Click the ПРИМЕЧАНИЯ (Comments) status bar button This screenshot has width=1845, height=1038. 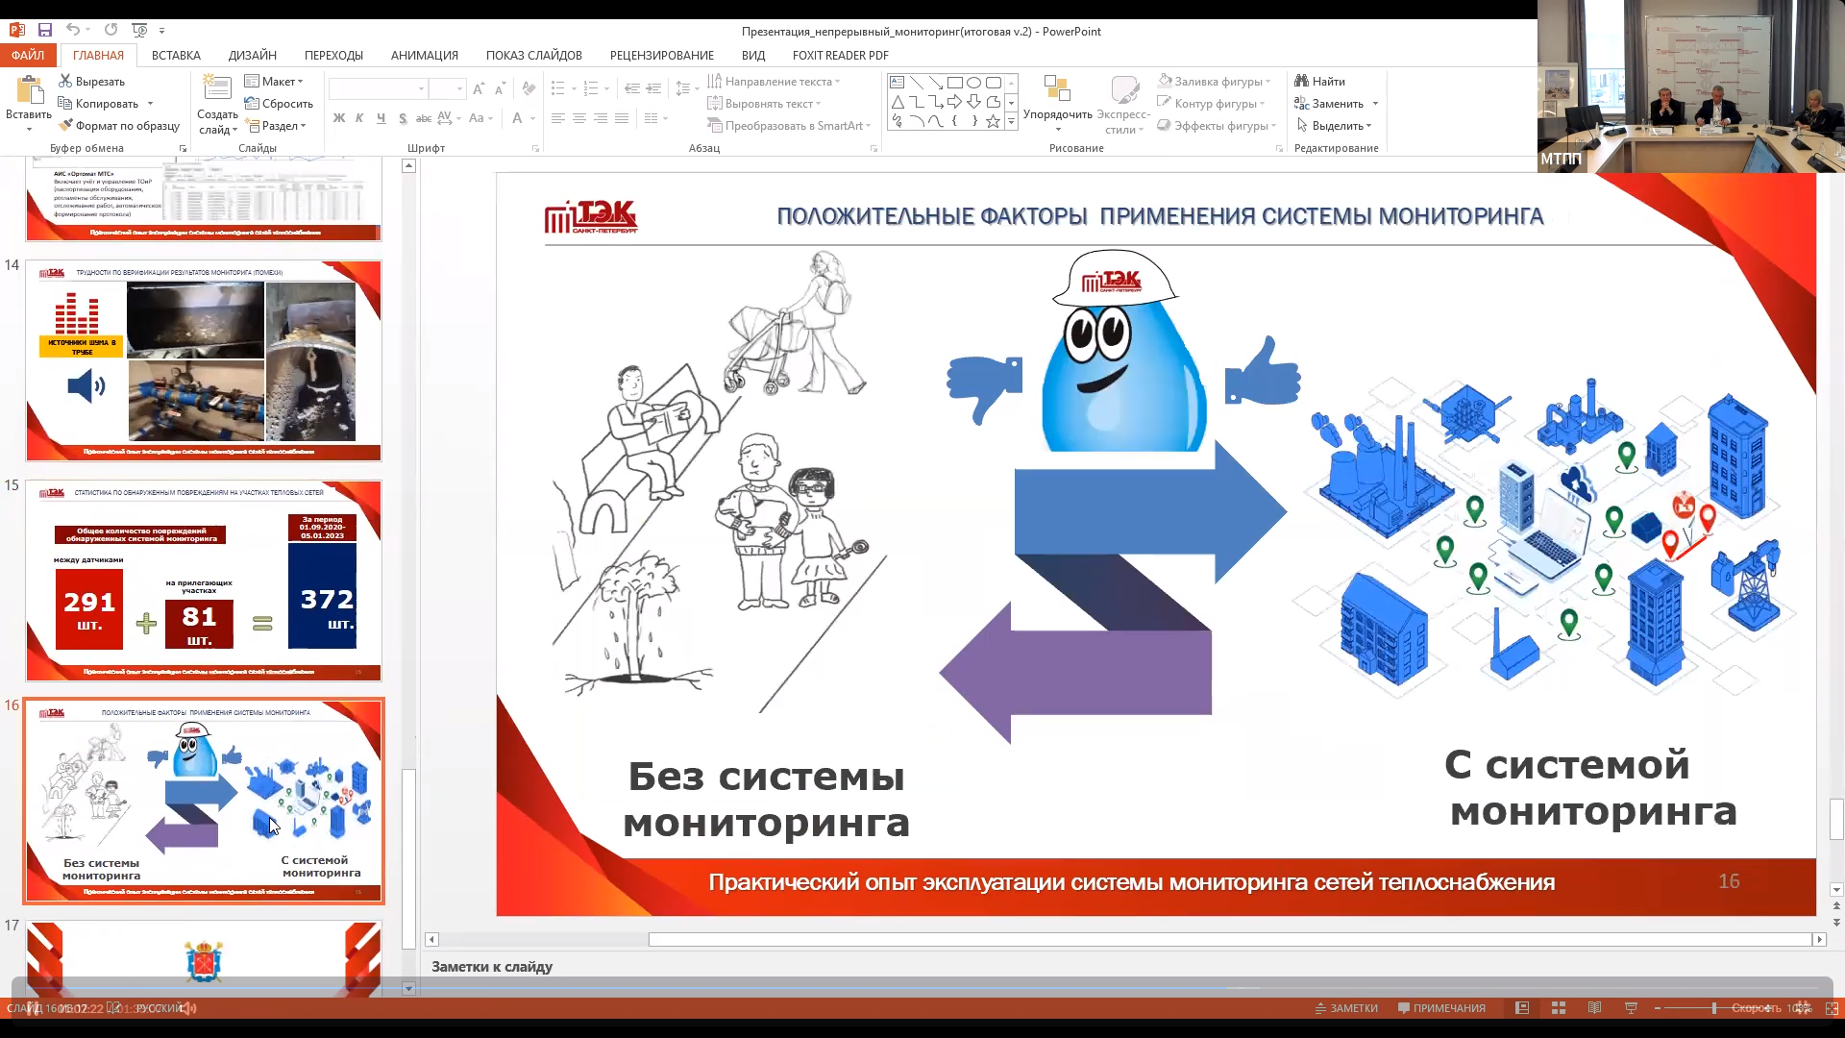coord(1441,1007)
